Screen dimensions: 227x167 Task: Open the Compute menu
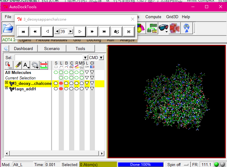(x=153, y=17)
